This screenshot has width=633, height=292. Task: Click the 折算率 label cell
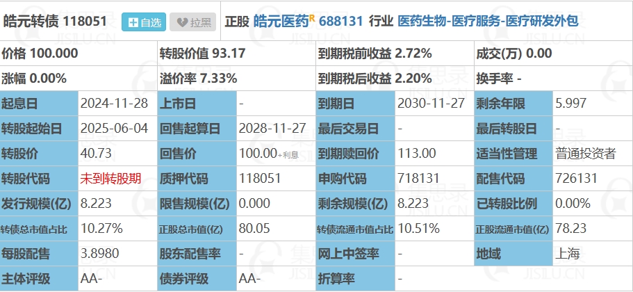point(356,279)
